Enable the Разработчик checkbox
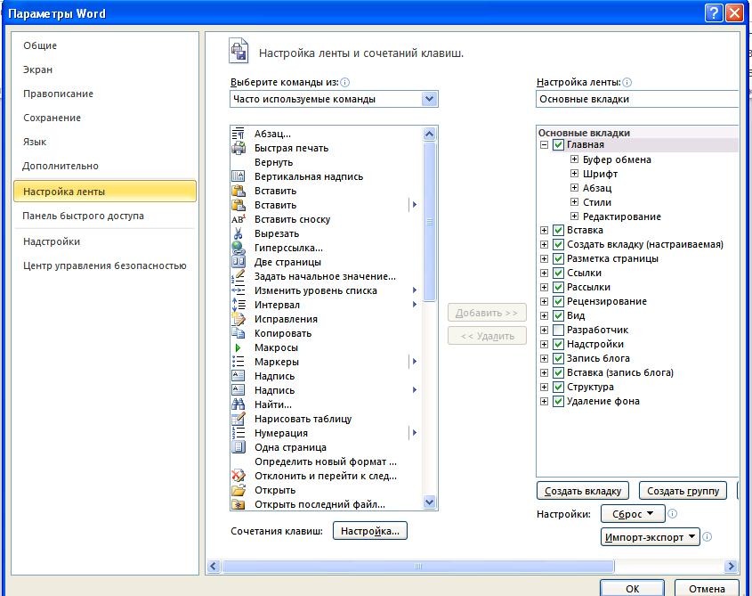752x596 pixels. 558,330
